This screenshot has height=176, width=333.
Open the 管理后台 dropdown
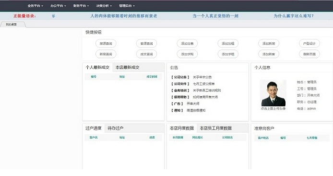coord(127,6)
